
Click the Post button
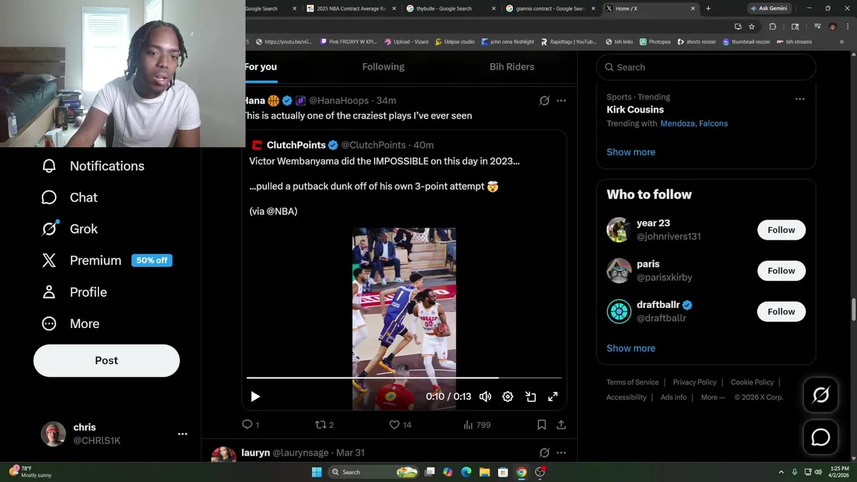[106, 361]
